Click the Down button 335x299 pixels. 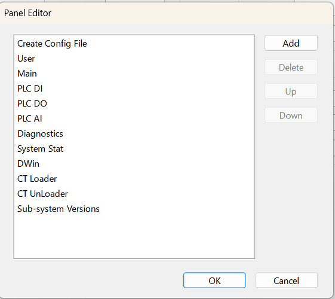(x=291, y=115)
